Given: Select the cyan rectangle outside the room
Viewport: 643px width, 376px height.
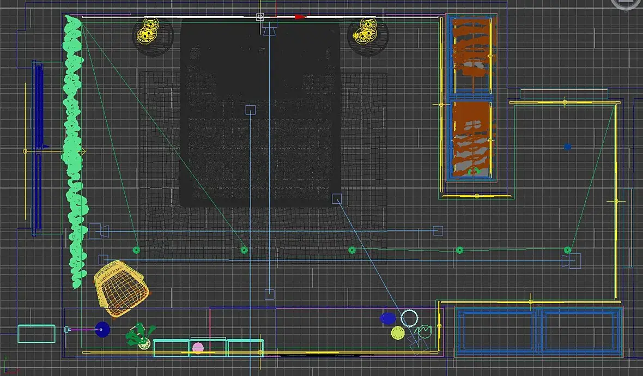Looking at the screenshot, I should [37, 333].
